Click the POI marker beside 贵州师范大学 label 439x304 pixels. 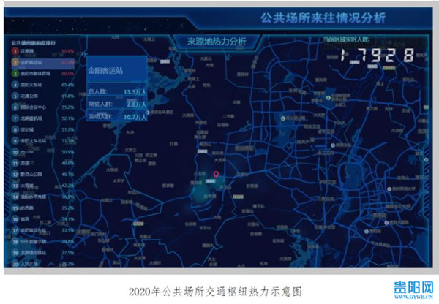click(x=389, y=189)
